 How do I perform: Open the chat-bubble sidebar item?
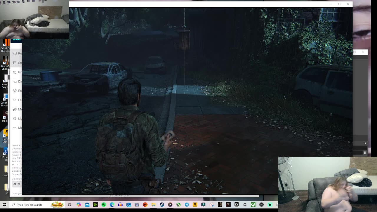[x=17, y=81]
